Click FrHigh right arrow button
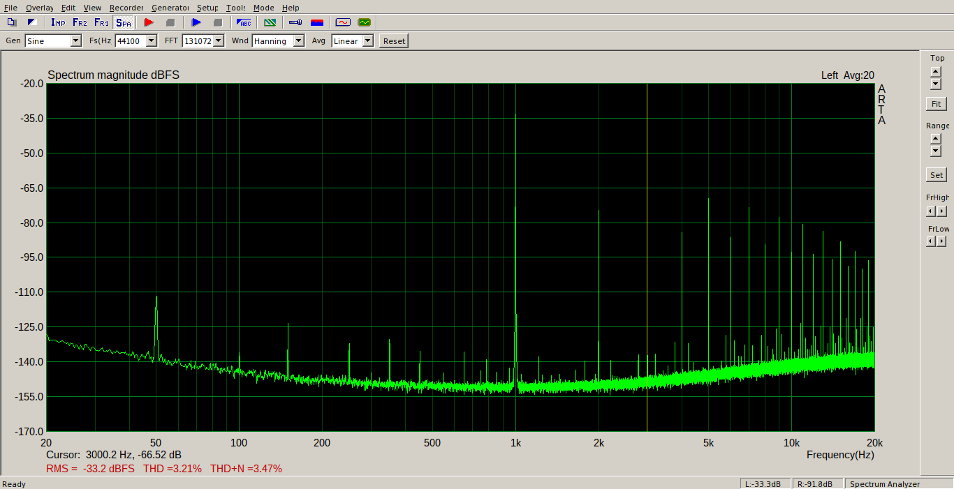The image size is (954, 489). (942, 211)
